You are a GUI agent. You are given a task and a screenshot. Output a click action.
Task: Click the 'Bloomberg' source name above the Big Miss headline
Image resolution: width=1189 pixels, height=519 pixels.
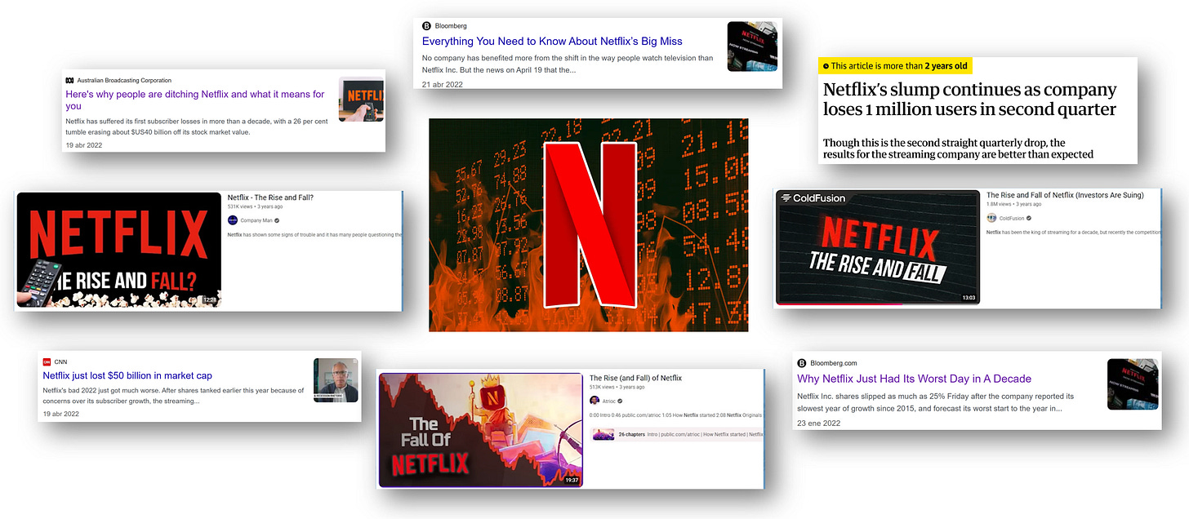tap(451, 26)
